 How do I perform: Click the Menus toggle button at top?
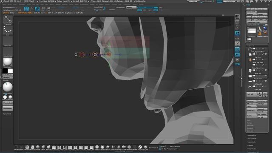pos(219,1)
